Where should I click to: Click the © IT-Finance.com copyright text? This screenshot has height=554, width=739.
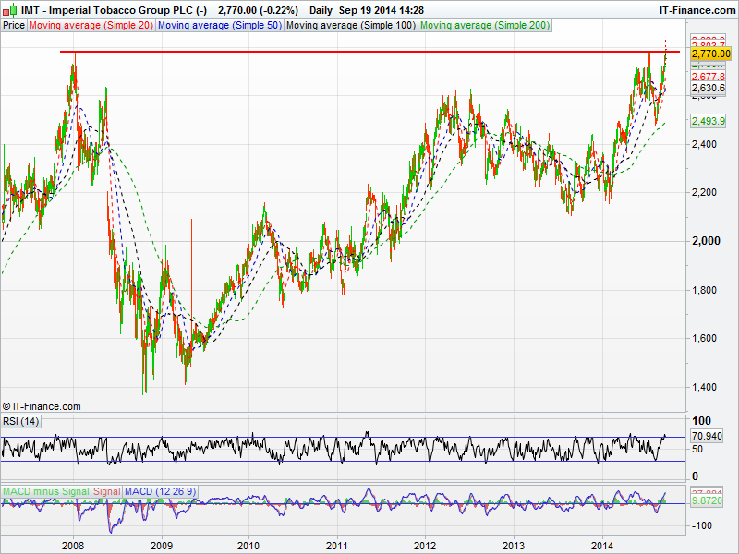(x=42, y=406)
